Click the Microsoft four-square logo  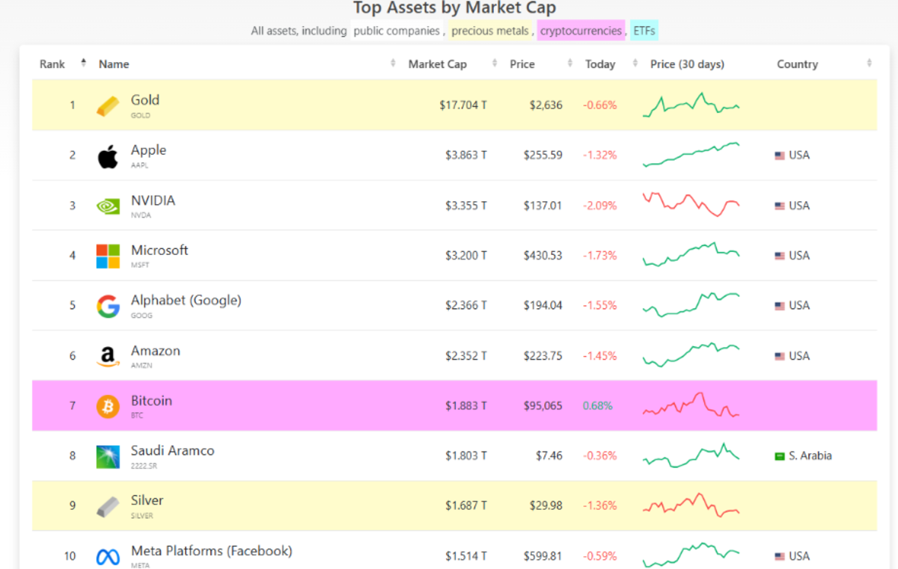tap(107, 255)
